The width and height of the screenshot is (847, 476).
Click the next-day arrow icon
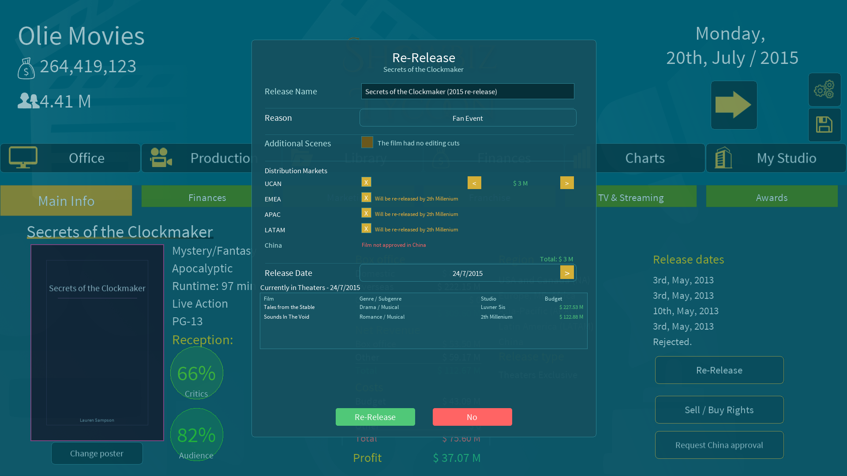point(734,105)
